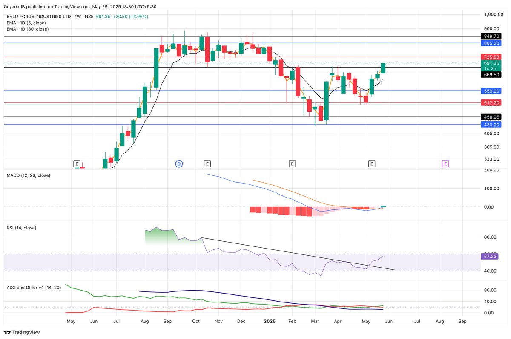511x339 pixels.
Task: Open symbol search via BALU FORGE INDUSTRIES LTD title
Action: coord(38,16)
